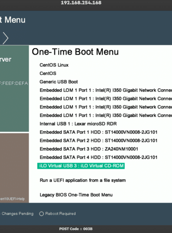Click the 192.168.254.168 console title
The width and height of the screenshot is (172, 233).
[81, 3]
